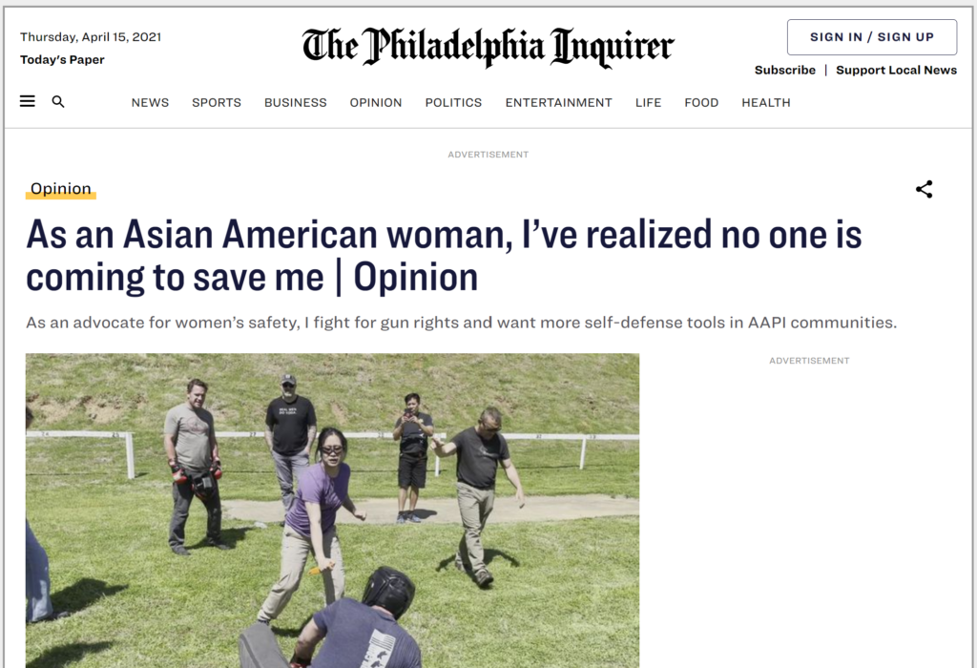Navigate to the POLITICS section
The height and width of the screenshot is (668, 977).
453,102
